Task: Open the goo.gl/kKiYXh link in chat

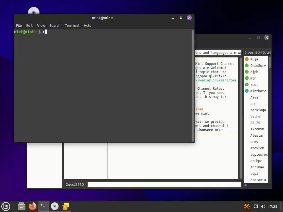Action: coord(211,76)
